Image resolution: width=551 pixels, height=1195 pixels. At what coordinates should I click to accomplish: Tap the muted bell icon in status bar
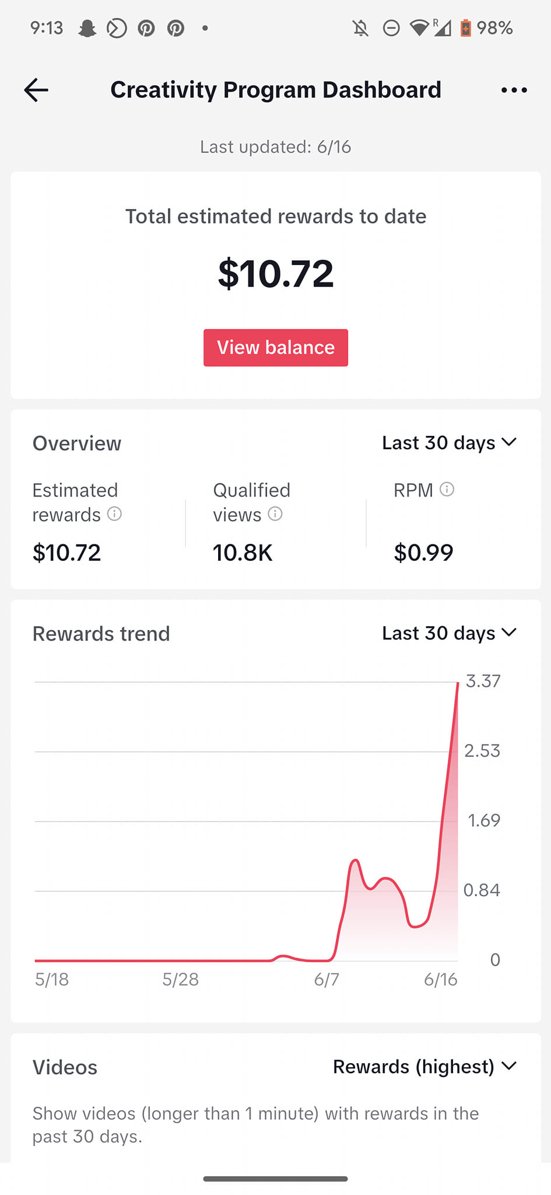(360, 28)
